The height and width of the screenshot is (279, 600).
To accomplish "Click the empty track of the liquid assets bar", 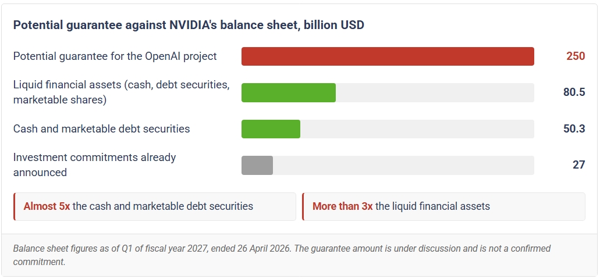I will tap(435, 92).
